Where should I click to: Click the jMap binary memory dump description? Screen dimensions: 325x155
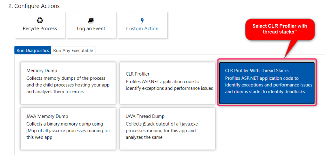(x=68, y=131)
